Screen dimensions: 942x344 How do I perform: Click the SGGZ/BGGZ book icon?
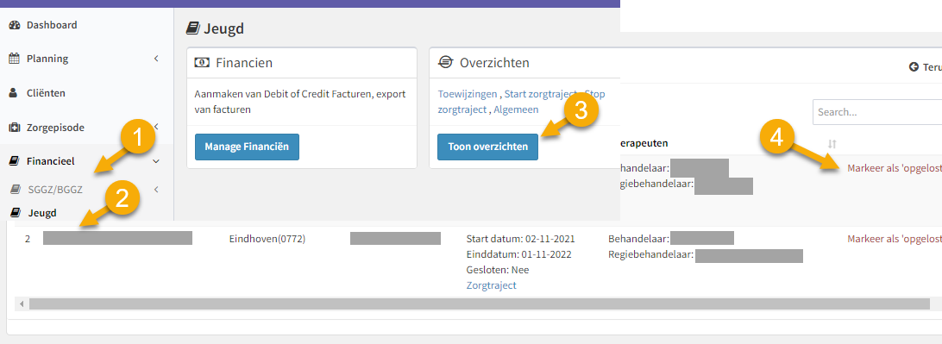pyautogui.click(x=16, y=190)
